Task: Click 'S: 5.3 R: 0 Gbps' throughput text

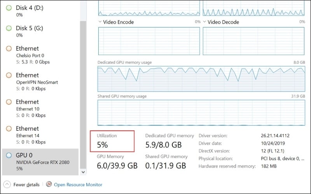Action: pos(33,62)
